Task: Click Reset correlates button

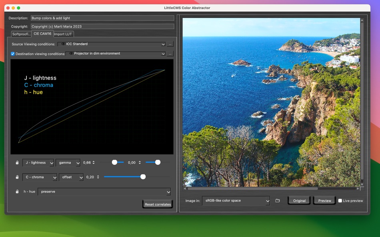Action: click(x=158, y=204)
